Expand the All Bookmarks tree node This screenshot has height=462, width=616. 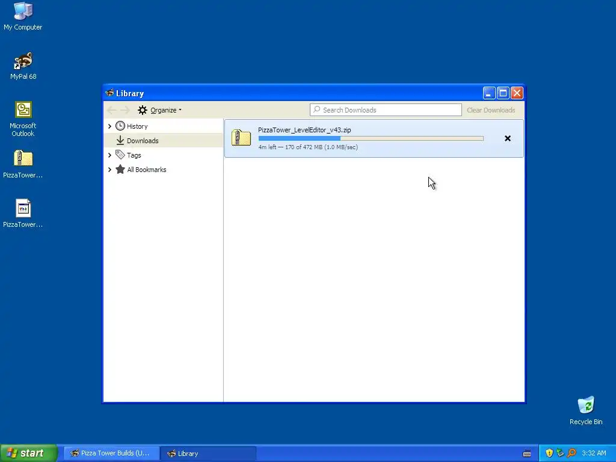tap(109, 170)
